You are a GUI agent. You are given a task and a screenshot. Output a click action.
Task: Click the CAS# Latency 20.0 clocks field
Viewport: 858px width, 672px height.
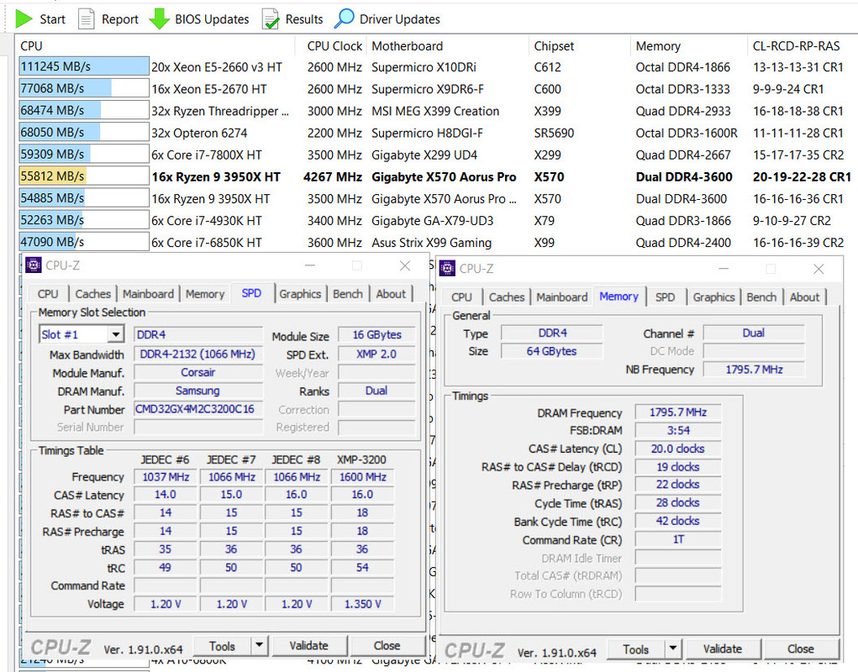(677, 449)
